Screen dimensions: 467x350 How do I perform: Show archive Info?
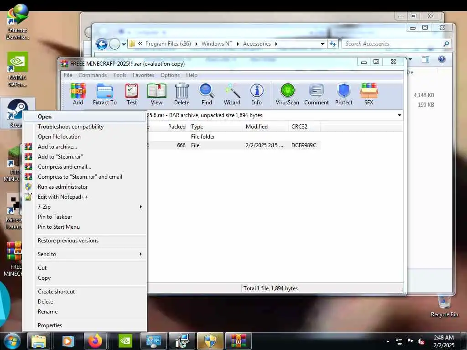(x=257, y=94)
